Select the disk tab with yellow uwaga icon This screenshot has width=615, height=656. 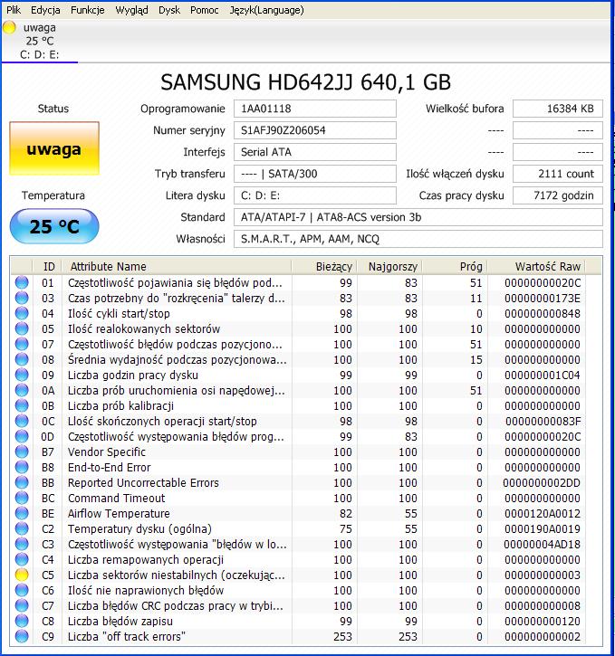(39, 41)
